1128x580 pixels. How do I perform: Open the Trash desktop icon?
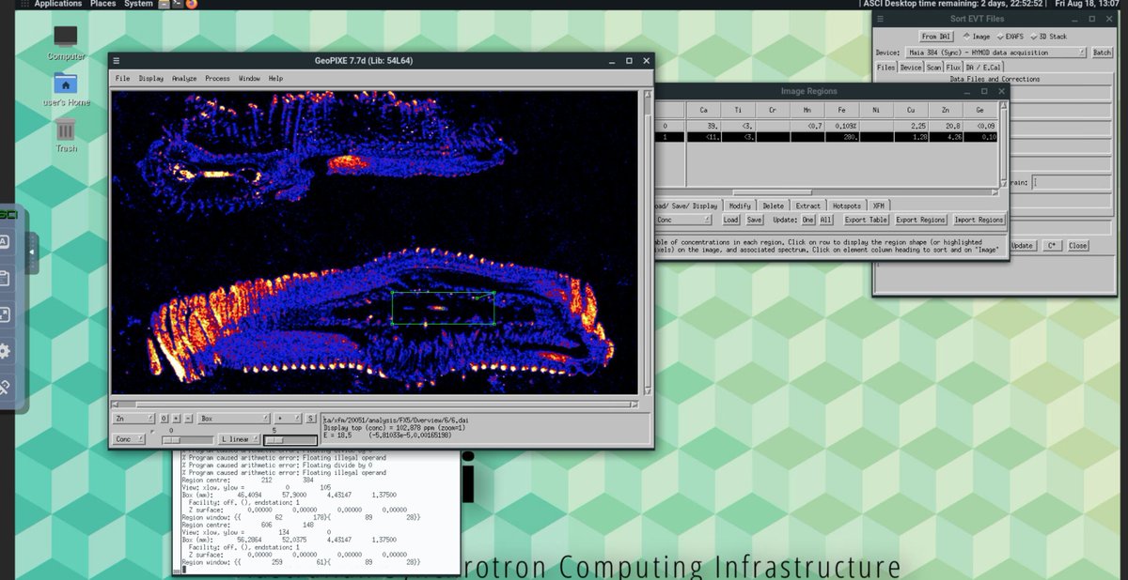coord(66,129)
